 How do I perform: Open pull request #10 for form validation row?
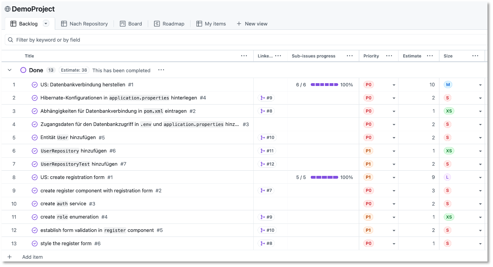pyautogui.click(x=267, y=230)
